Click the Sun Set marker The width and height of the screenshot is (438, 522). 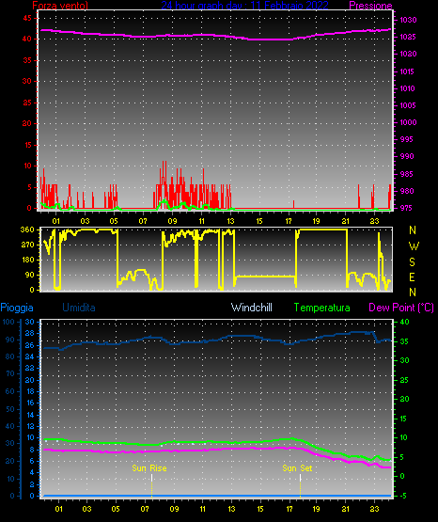(297, 468)
